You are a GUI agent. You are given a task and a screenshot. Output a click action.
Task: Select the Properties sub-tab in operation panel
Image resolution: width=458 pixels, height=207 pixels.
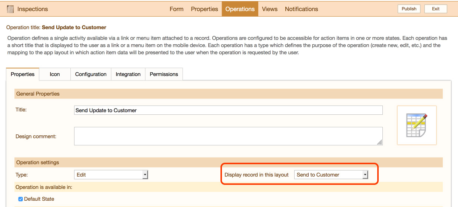click(23, 74)
